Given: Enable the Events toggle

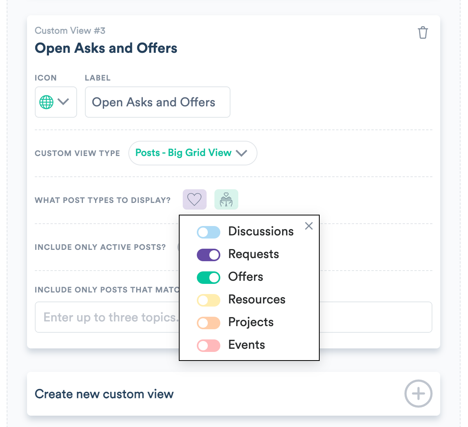Looking at the screenshot, I should [x=208, y=345].
